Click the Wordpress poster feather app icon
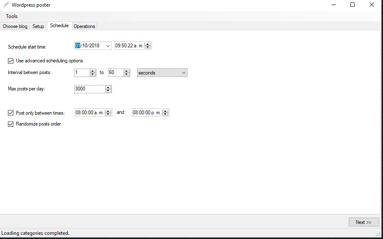The height and width of the screenshot is (239, 383). pyautogui.click(x=6, y=5)
